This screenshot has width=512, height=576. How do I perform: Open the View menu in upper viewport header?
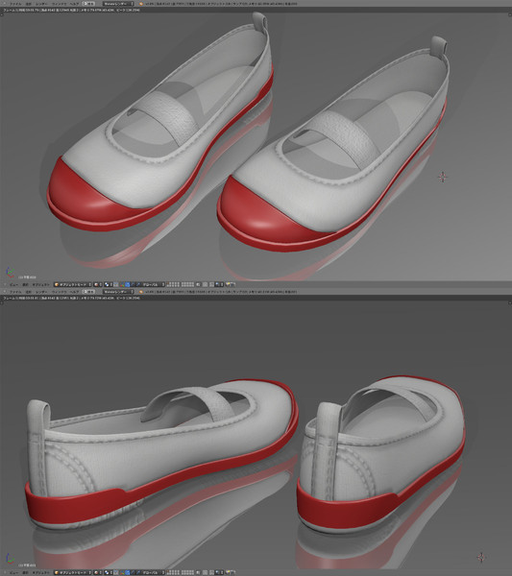coord(13,284)
